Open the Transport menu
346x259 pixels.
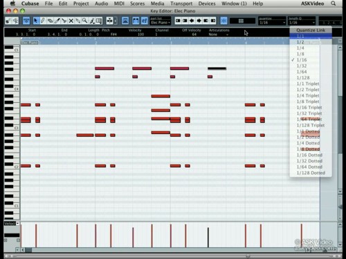click(181, 3)
